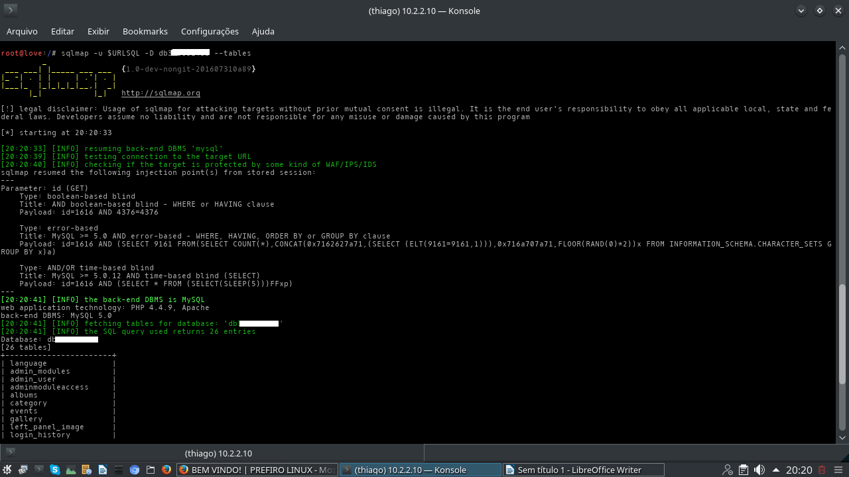Viewport: 849px width, 477px height.
Task: Switch to LibreOffice Writer taskbar window
Action: tap(584, 470)
